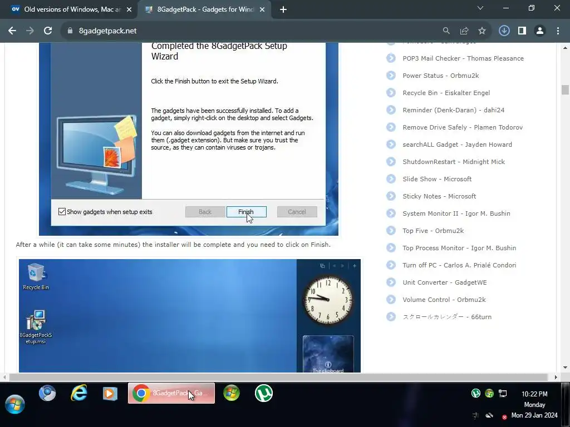Open the browser search icon in address bar
Viewport: 570px width, 427px height.
[x=446, y=31]
